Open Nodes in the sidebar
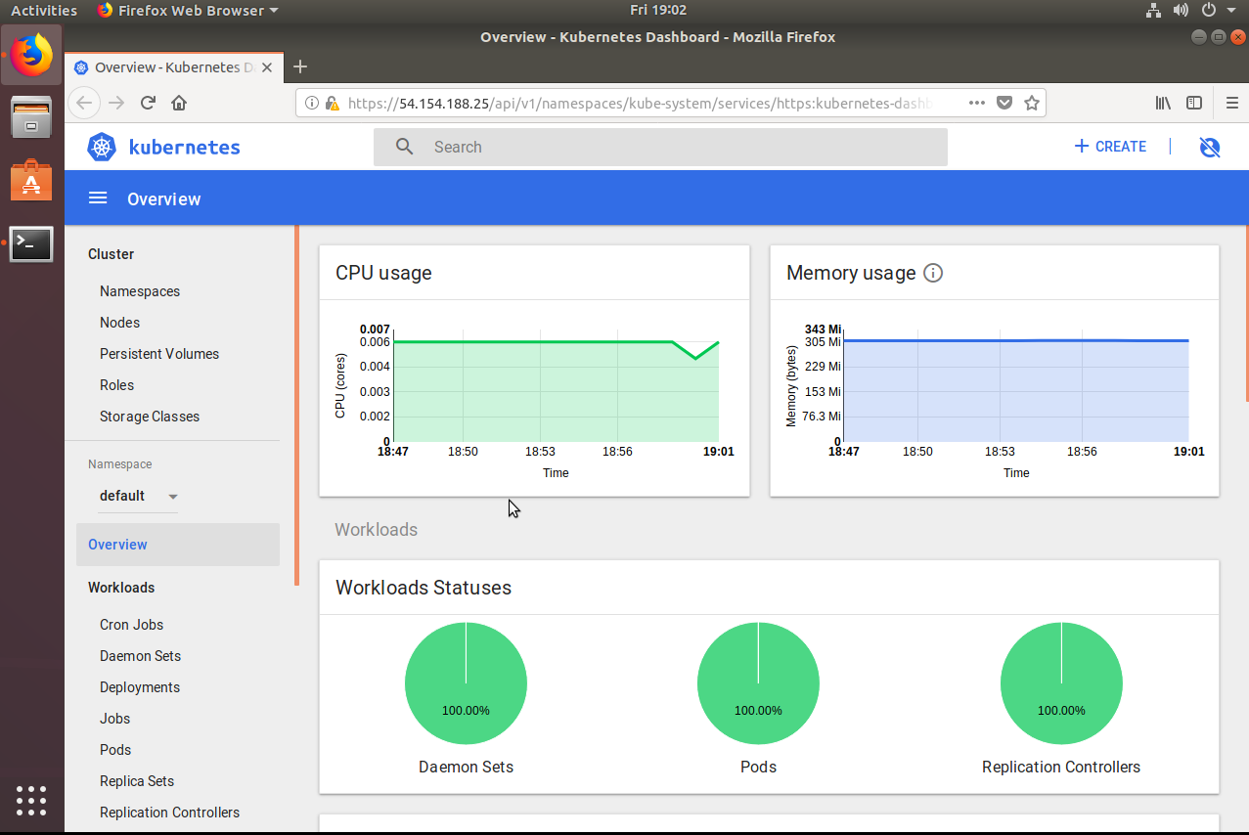Image resolution: width=1249 pixels, height=835 pixels. coord(119,323)
